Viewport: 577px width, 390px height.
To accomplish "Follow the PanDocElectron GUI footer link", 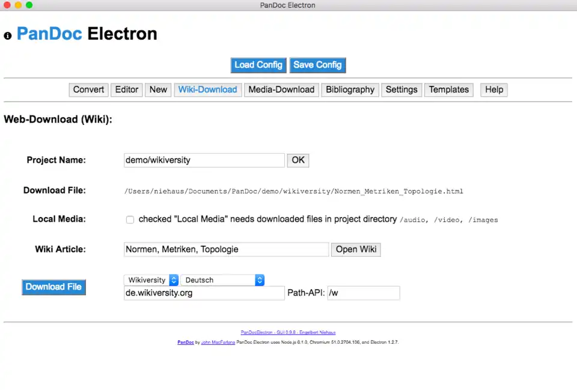I will pos(288,332).
